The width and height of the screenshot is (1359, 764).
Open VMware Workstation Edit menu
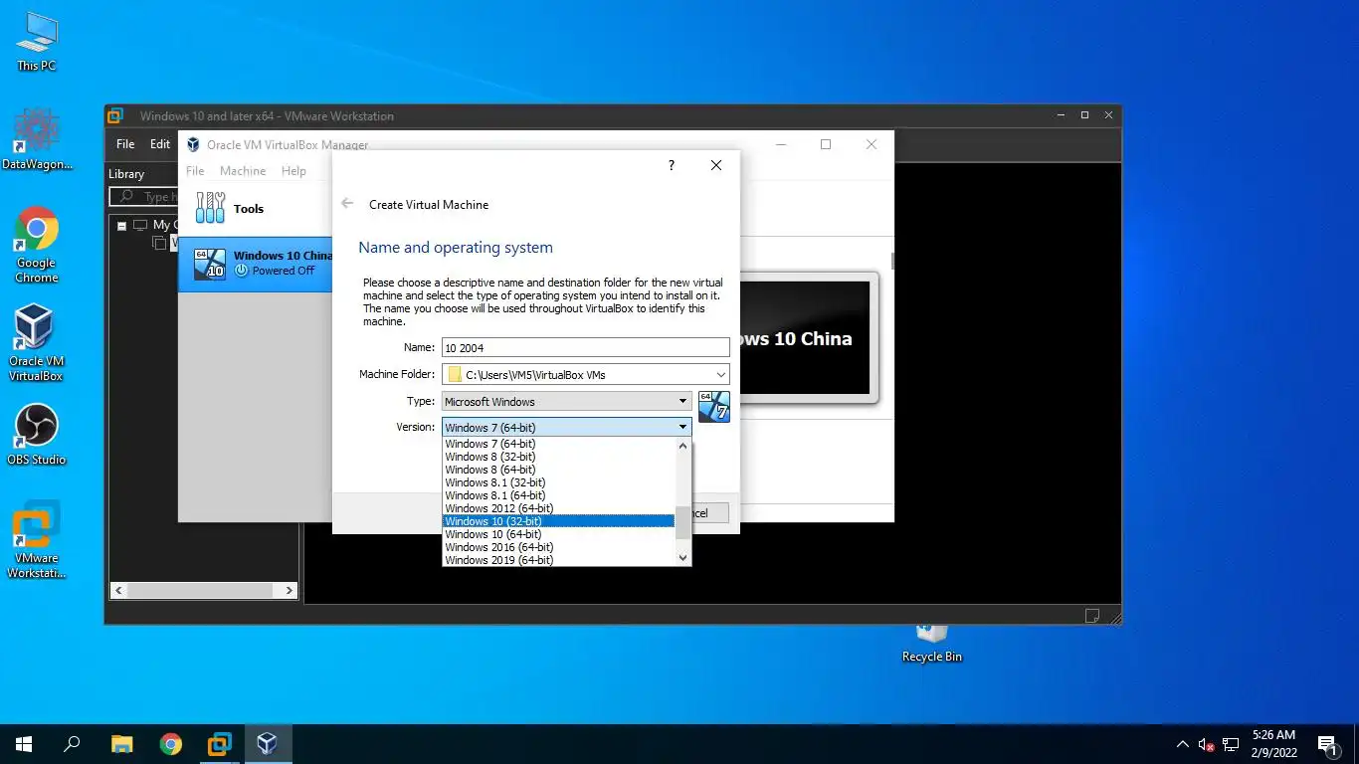click(x=160, y=144)
